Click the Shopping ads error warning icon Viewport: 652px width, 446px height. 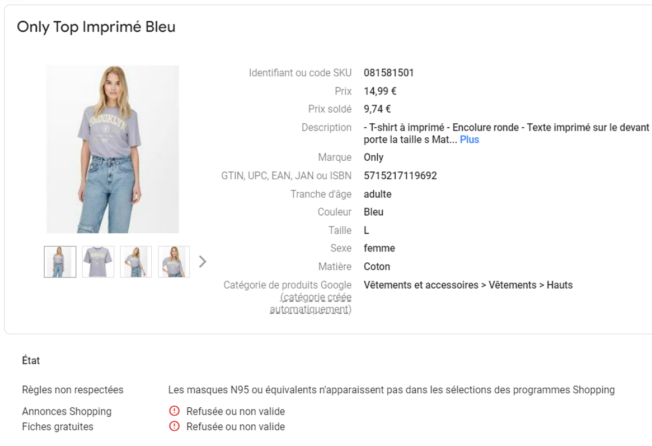coord(174,411)
